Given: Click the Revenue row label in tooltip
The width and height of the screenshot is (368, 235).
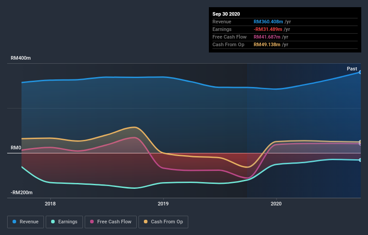Looking at the screenshot, I should [x=222, y=22].
